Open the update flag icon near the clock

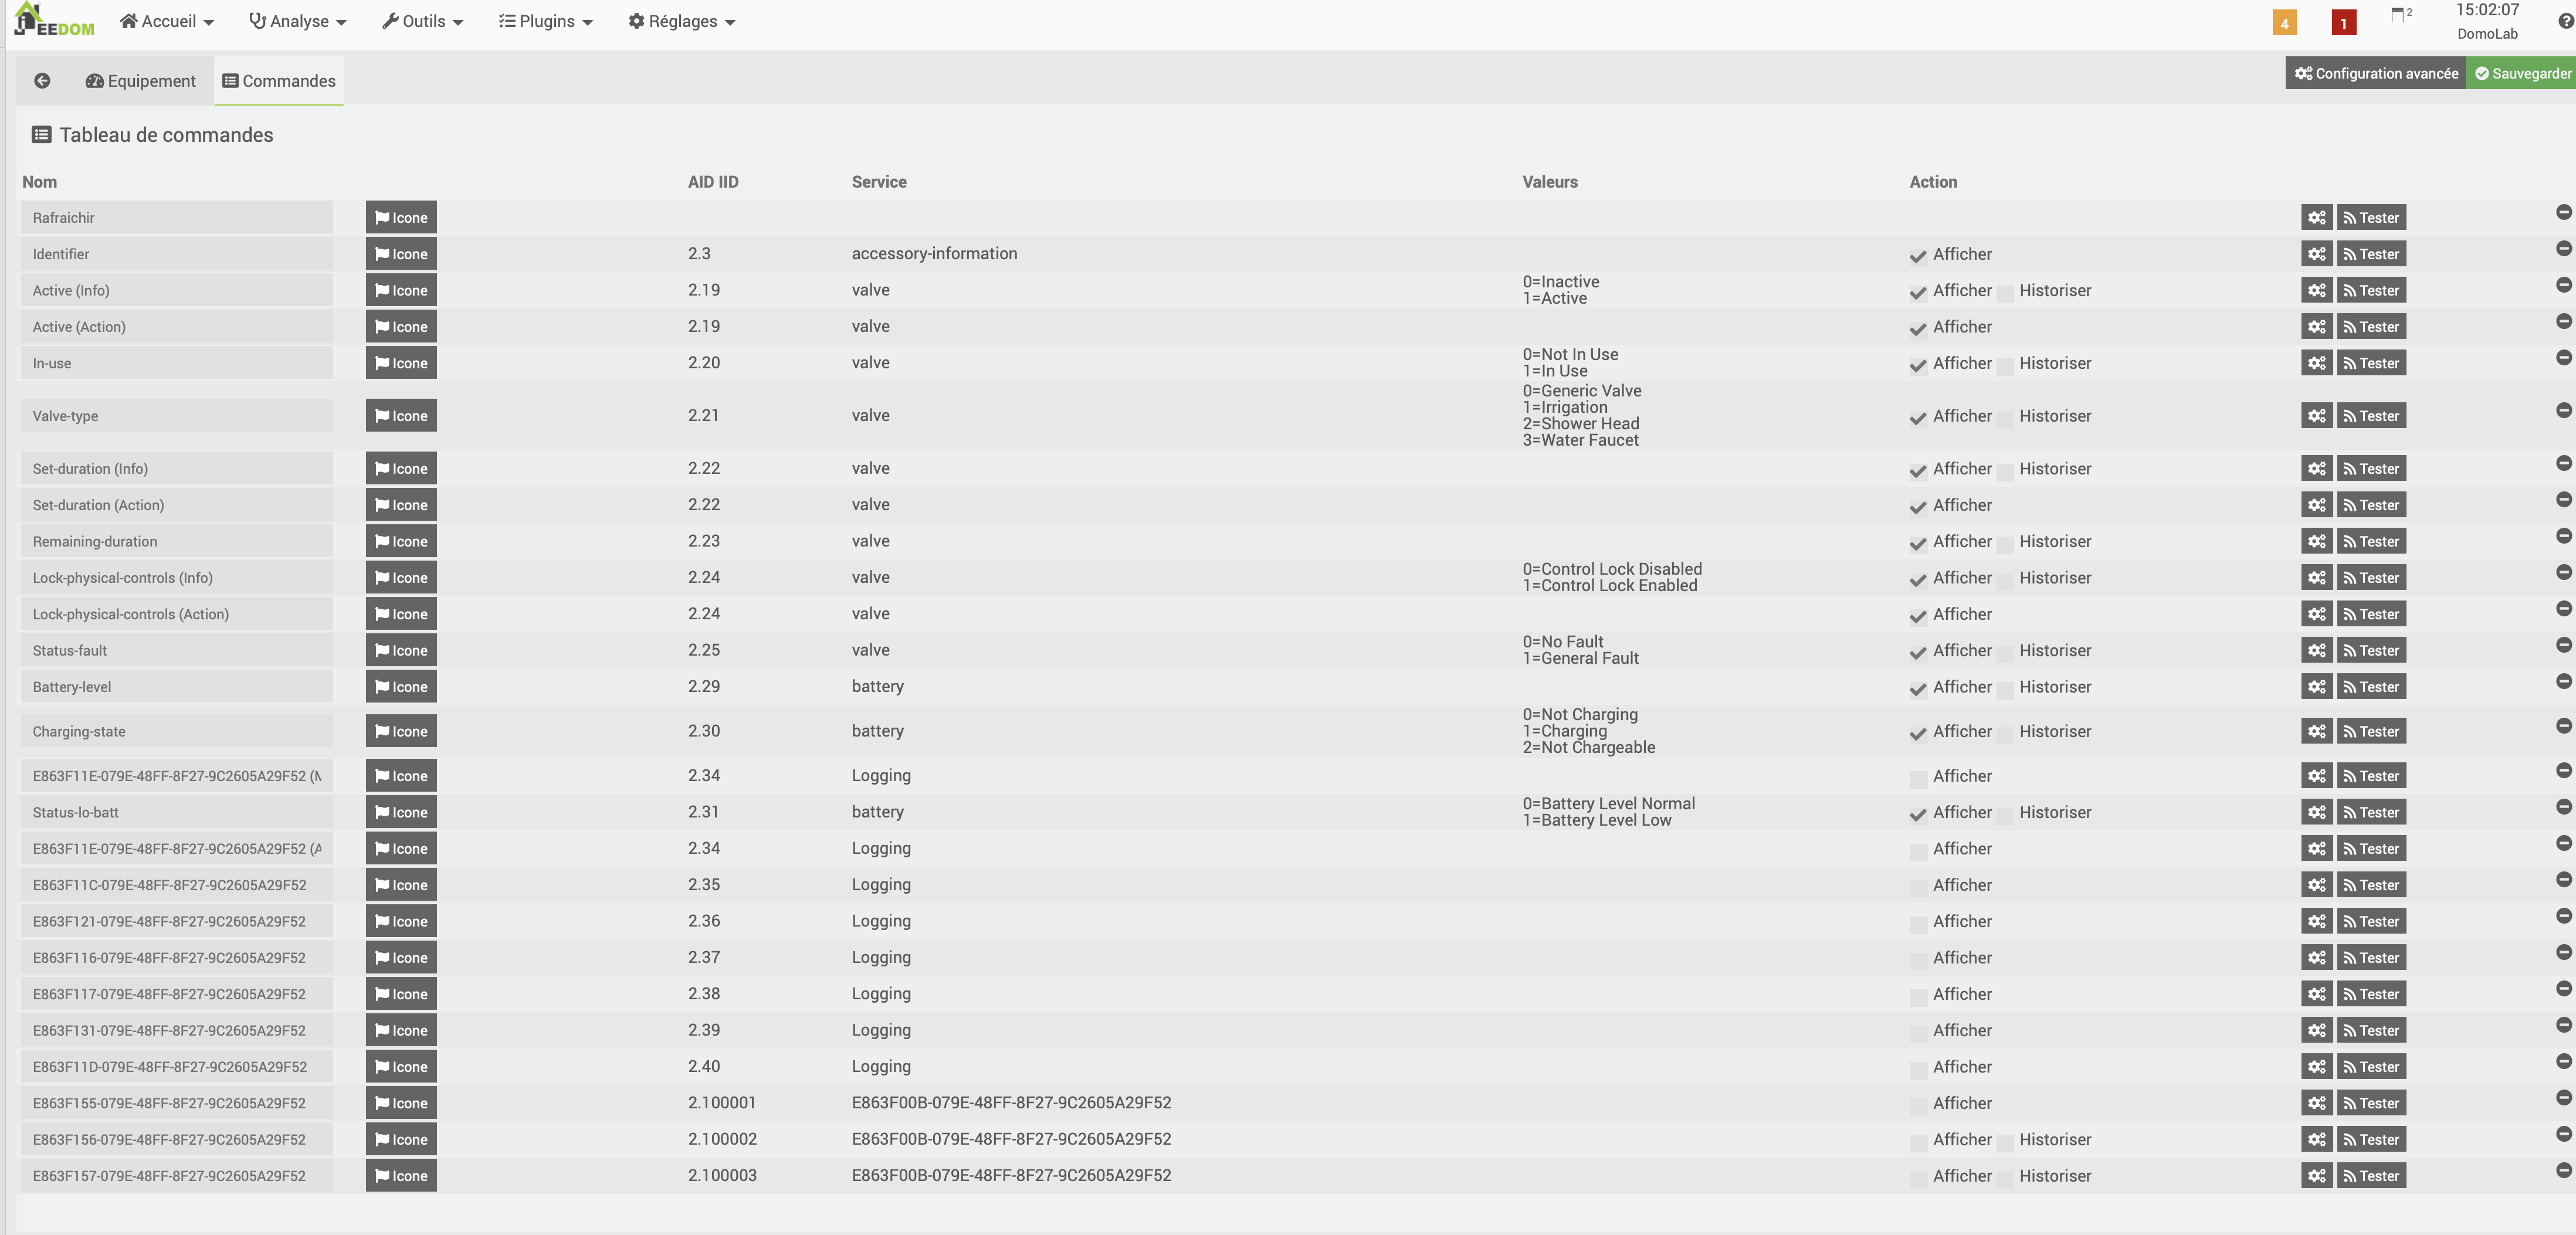click(x=2400, y=15)
